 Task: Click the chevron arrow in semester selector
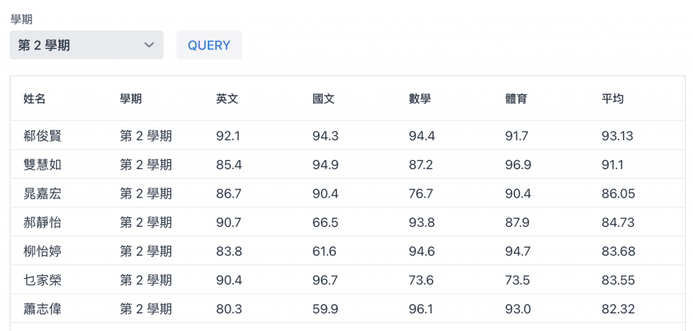point(150,45)
